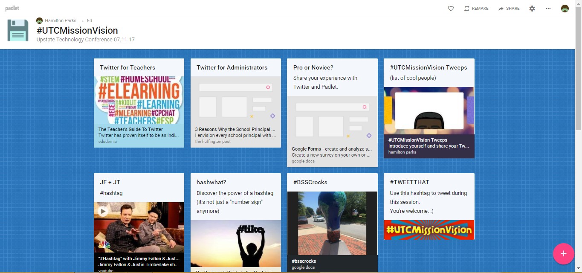Open #UTCMissionVision Tweeps attachment caption
Screen dimensions: 582x273
point(429,146)
